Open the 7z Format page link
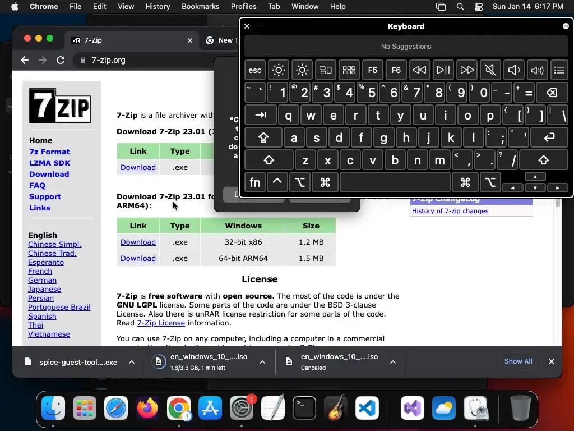 (49, 152)
